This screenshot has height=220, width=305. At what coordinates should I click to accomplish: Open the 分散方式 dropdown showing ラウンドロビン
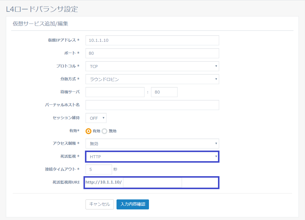152,79
